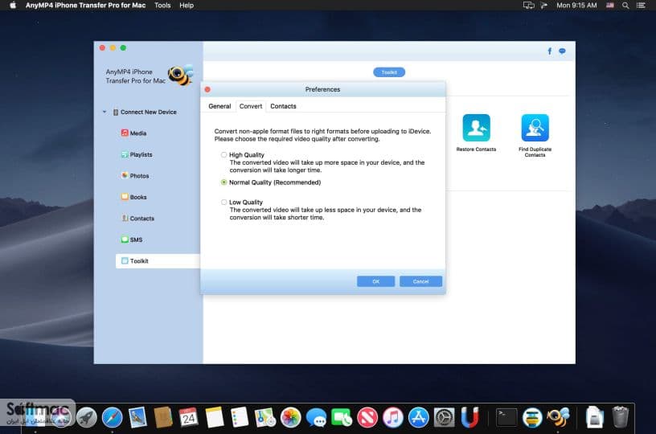The image size is (656, 434).
Task: Open the Playlists section in sidebar
Action: click(137, 154)
